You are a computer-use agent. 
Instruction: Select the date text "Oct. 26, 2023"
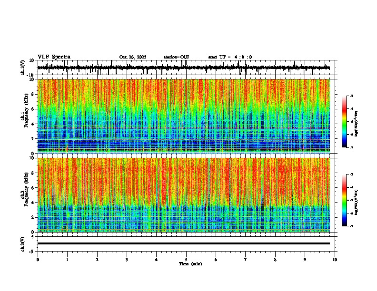133,57
